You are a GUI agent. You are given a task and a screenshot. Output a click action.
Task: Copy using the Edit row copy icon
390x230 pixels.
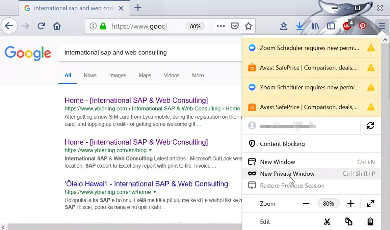(x=349, y=222)
